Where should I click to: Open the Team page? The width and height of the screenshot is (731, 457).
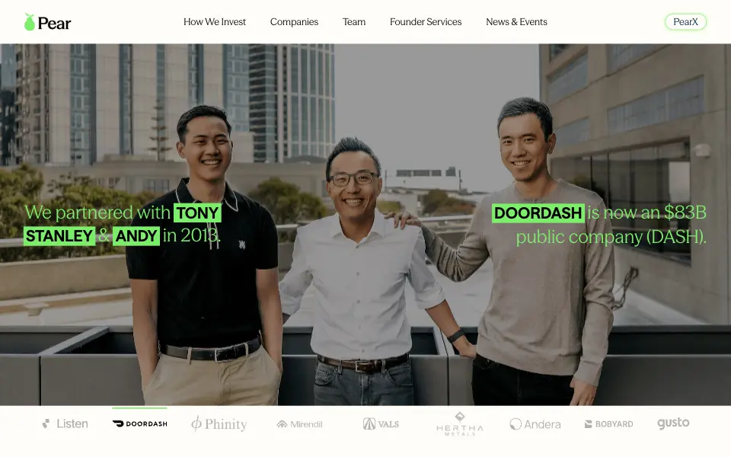pyautogui.click(x=354, y=22)
